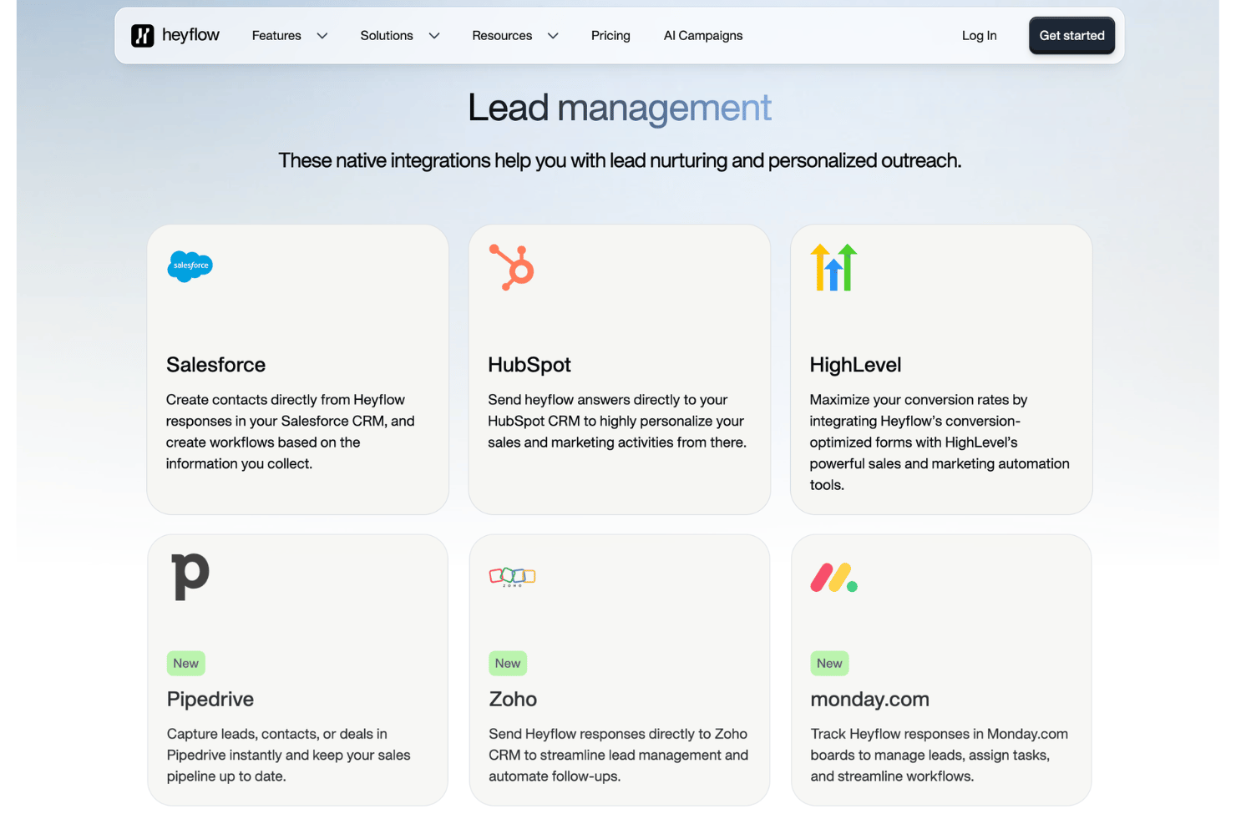Open the monday.com card title
Viewport: 1236px width, 824px height.
point(869,700)
